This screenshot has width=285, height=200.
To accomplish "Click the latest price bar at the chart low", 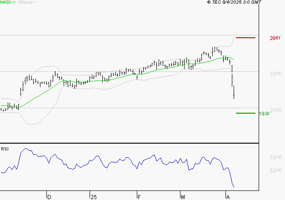I will pyautogui.click(x=234, y=92).
